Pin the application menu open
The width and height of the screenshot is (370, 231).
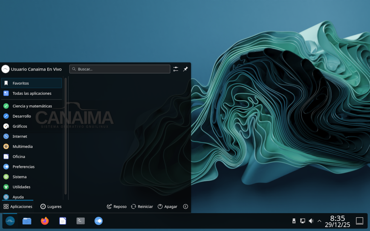click(x=185, y=69)
